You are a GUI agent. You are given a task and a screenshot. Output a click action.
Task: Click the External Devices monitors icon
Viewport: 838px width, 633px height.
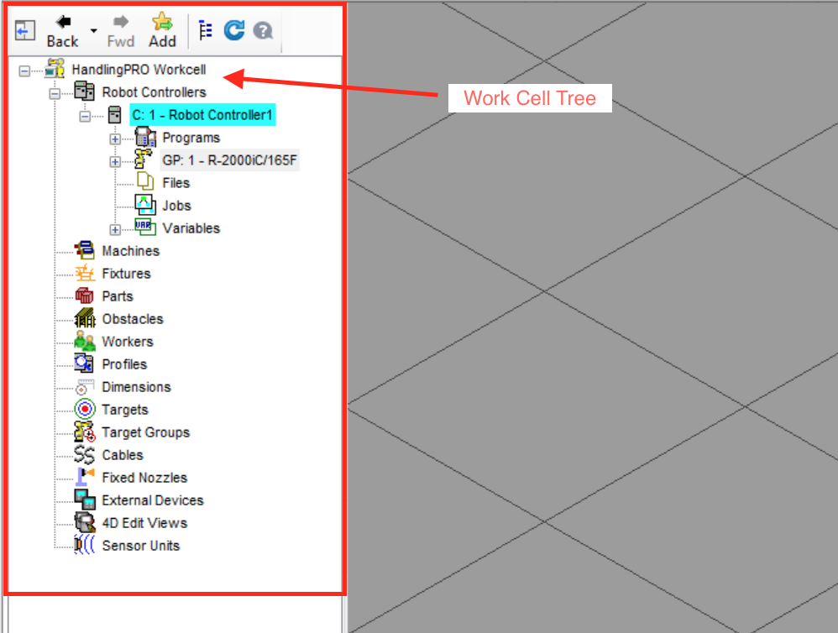coord(85,500)
